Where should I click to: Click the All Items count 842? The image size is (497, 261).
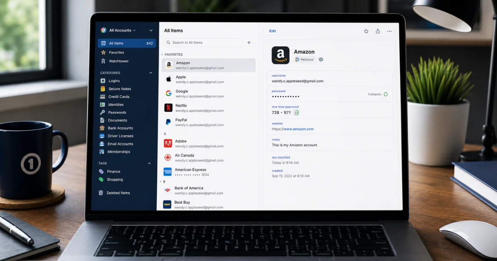point(150,43)
